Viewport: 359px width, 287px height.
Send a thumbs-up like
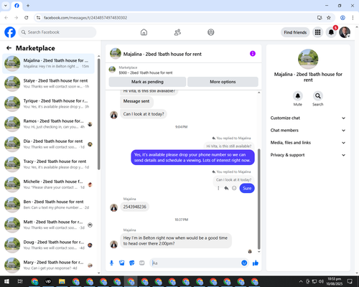point(256,263)
